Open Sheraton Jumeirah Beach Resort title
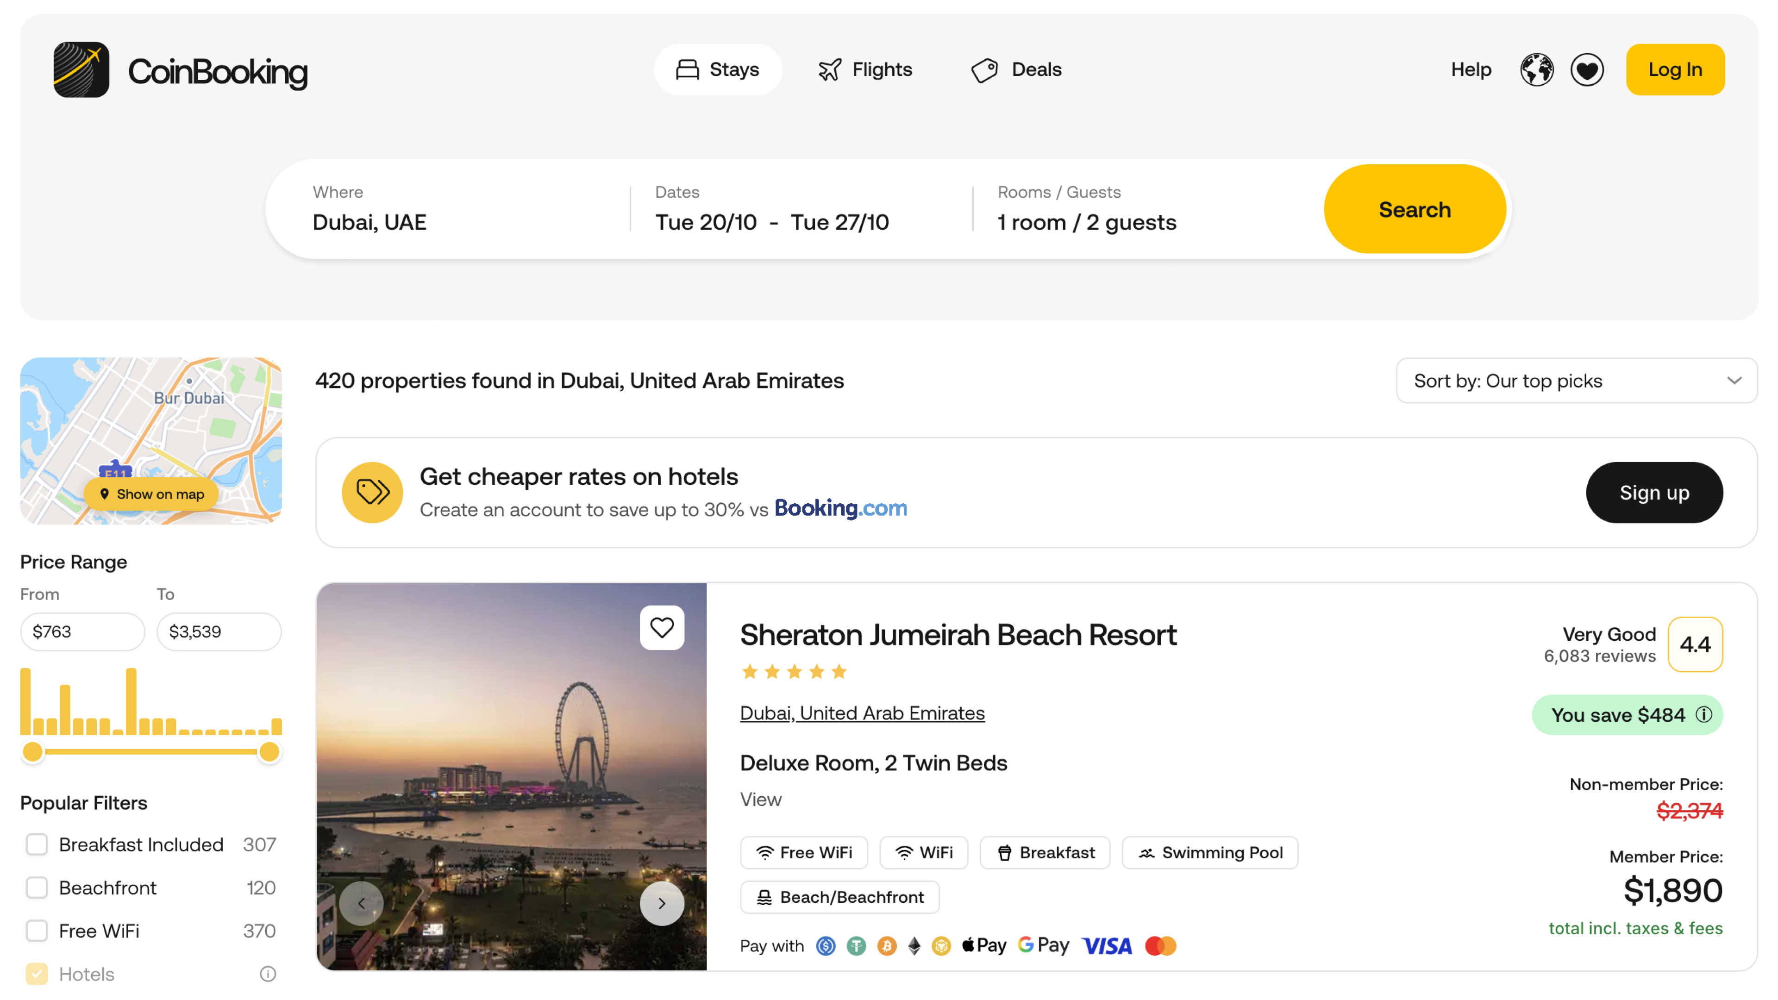 click(958, 634)
